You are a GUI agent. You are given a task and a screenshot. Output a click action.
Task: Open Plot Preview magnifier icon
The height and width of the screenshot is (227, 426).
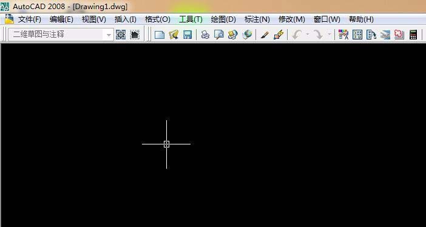coord(218,35)
